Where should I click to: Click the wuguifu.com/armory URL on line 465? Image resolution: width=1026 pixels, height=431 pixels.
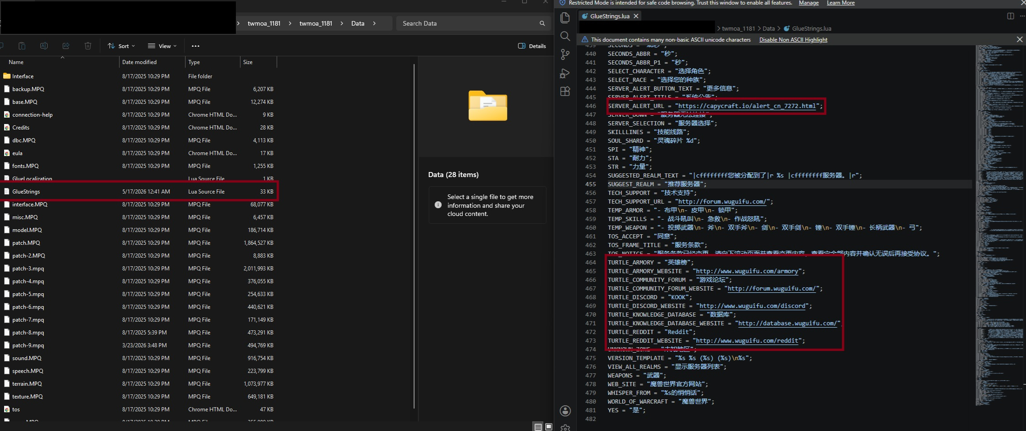coord(747,271)
